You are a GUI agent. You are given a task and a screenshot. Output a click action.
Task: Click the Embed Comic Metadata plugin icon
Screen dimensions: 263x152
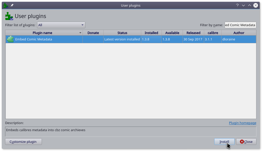[10, 39]
